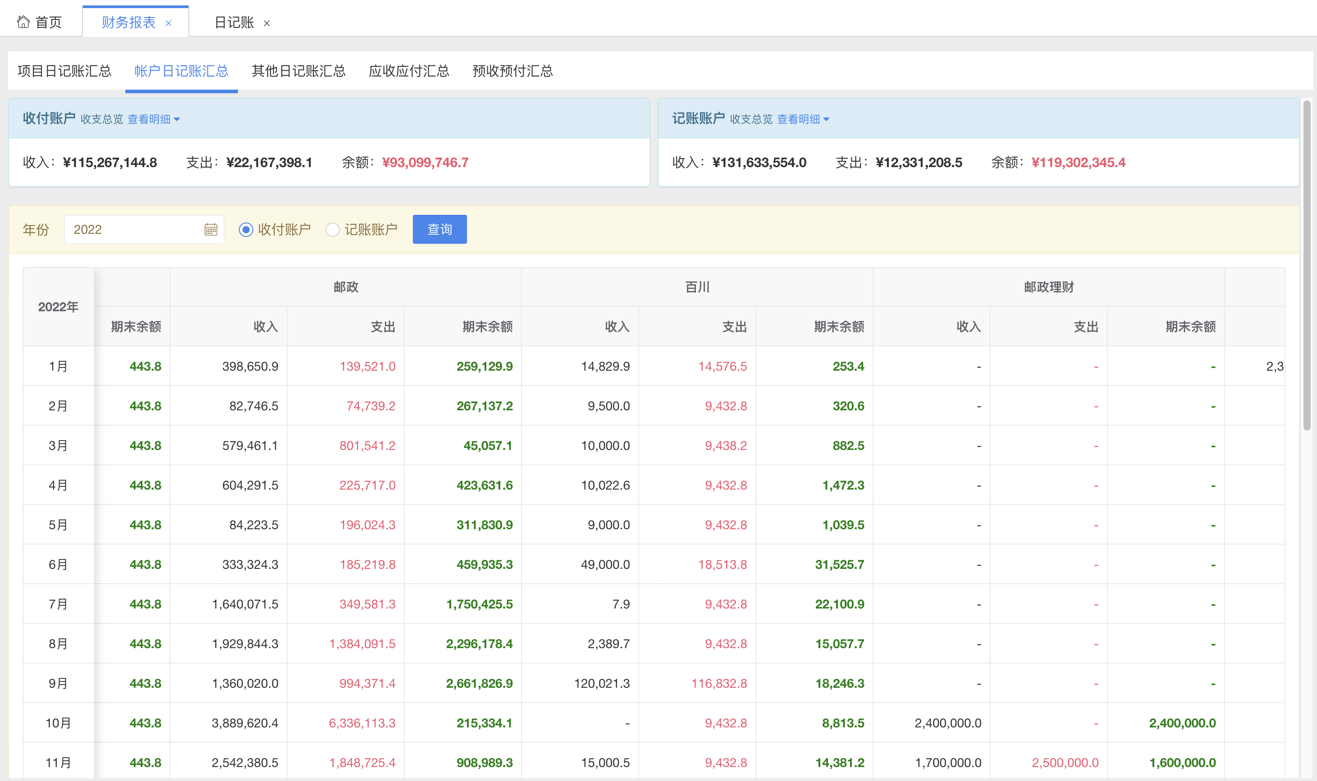Click the 记账账户 panel title

tap(698, 118)
